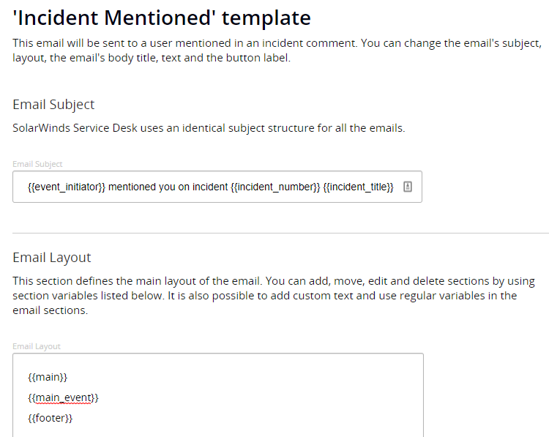549x437 pixels.
Task: Click the misspelled {{main_event}} variable
Action: point(63,397)
